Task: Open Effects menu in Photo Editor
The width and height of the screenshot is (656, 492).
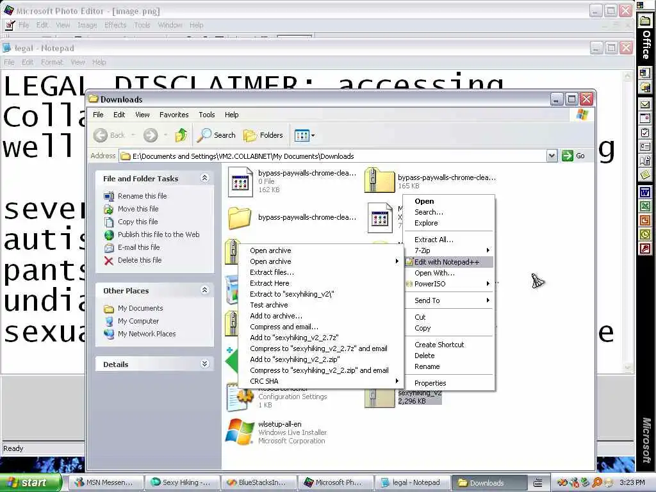Action: tap(115, 25)
